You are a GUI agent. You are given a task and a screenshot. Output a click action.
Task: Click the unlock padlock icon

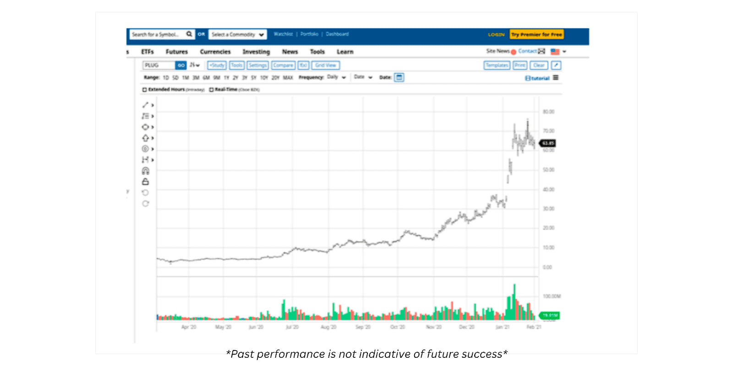point(145,182)
